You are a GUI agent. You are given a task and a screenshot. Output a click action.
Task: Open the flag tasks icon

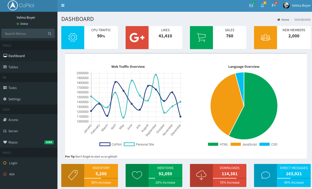tap(274, 5)
